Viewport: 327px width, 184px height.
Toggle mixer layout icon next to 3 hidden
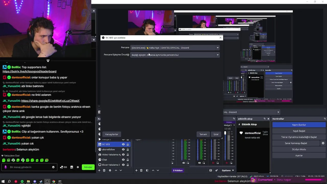click(x=211, y=170)
